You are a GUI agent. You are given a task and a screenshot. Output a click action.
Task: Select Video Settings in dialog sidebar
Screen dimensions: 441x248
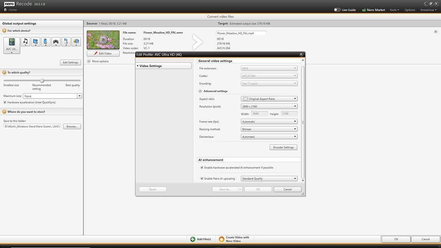(x=164, y=66)
